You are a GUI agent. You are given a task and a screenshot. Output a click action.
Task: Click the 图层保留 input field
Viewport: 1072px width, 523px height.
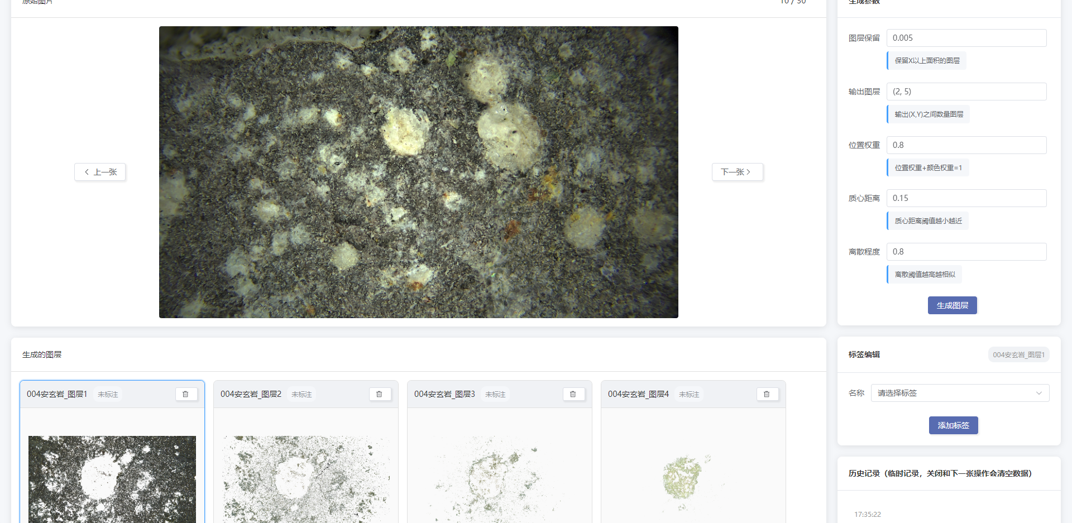[966, 38]
